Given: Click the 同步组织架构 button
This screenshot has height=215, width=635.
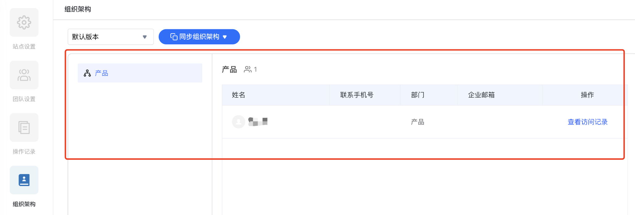Looking at the screenshot, I should point(199,37).
